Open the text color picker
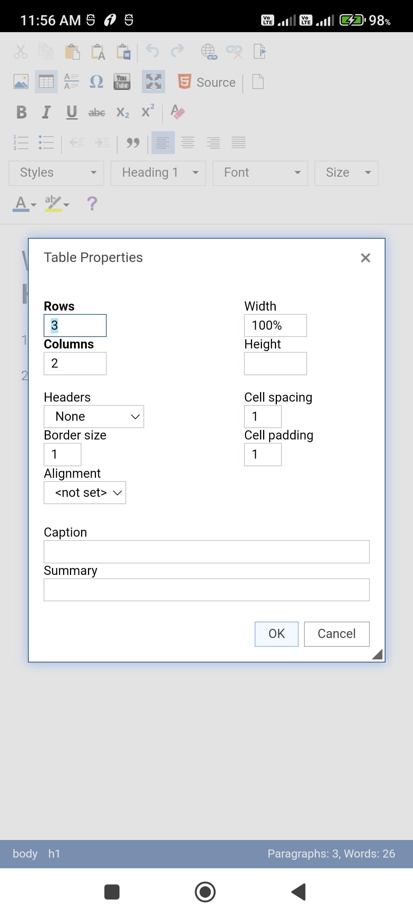Image resolution: width=413 pixels, height=918 pixels. click(24, 203)
